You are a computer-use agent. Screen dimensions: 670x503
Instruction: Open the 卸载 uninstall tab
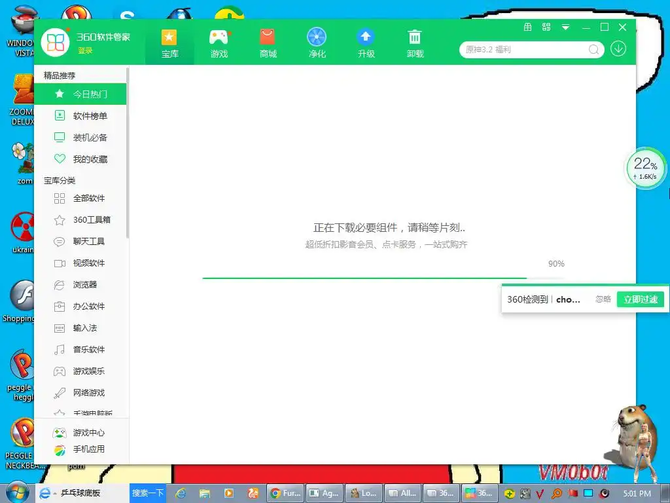[x=415, y=43]
